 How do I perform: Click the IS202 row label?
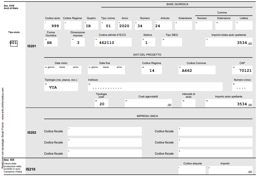(32, 132)
